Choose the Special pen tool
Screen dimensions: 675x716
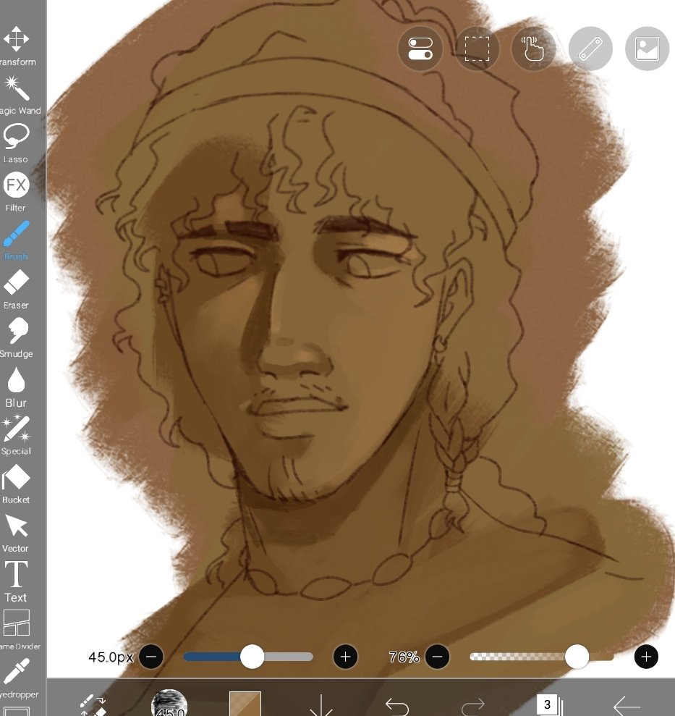pos(16,434)
